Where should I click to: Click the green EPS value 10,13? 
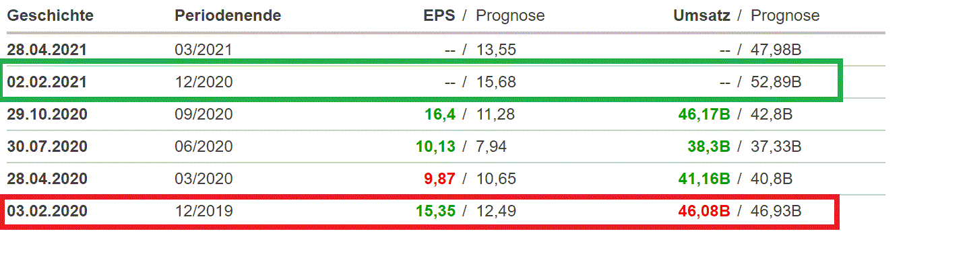(x=436, y=146)
